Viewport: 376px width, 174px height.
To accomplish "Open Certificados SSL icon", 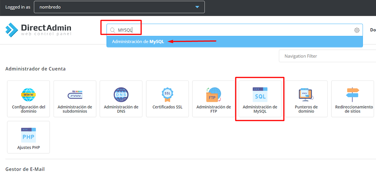I will pos(167,95).
